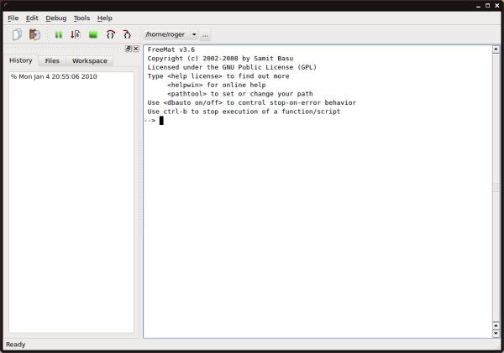Open the Edit menu
The width and height of the screenshot is (504, 353).
[32, 18]
